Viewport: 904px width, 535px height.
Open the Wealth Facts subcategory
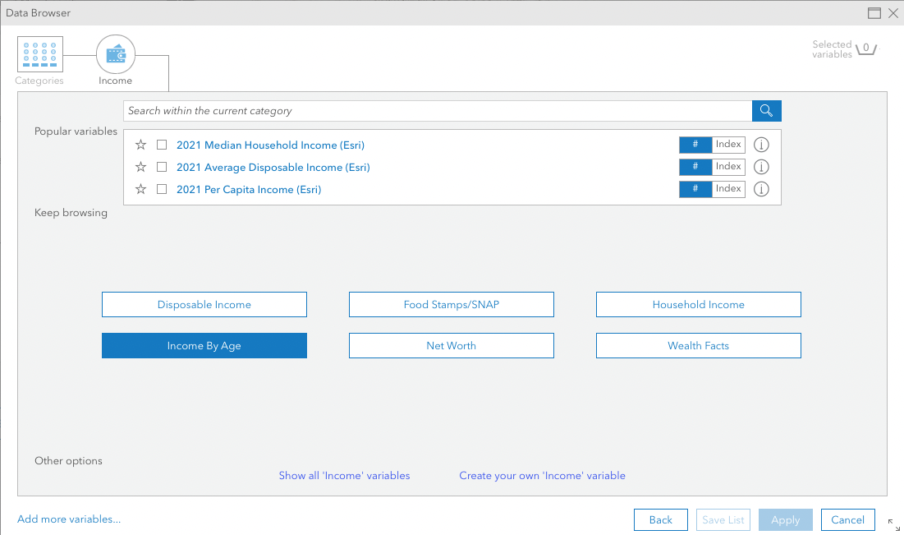(x=698, y=346)
